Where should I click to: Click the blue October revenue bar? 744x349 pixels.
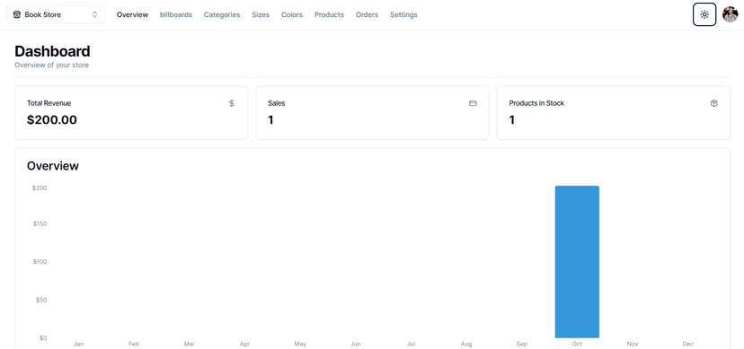(577, 262)
